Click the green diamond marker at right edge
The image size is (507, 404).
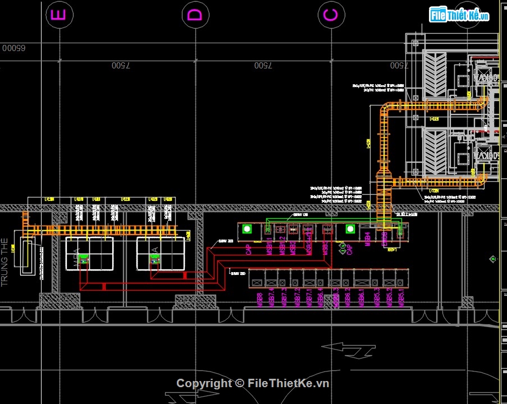tap(493, 259)
